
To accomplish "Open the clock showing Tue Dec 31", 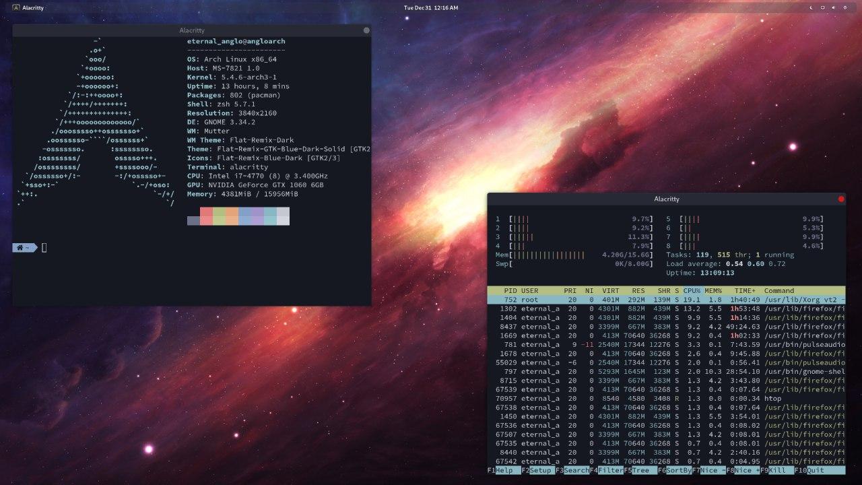I will pyautogui.click(x=430, y=7).
